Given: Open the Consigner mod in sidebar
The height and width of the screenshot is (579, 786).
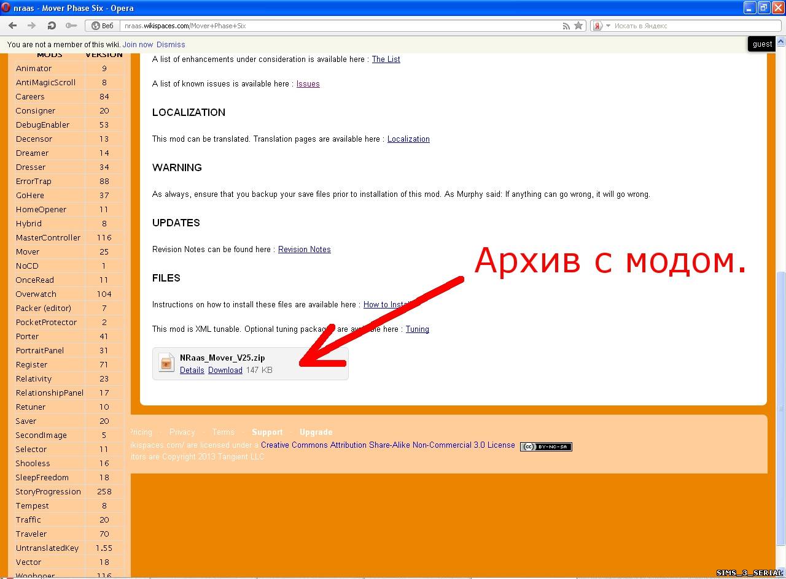Looking at the screenshot, I should [36, 110].
